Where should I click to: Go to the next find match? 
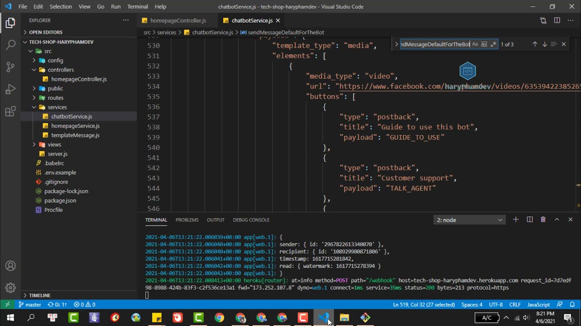544,44
